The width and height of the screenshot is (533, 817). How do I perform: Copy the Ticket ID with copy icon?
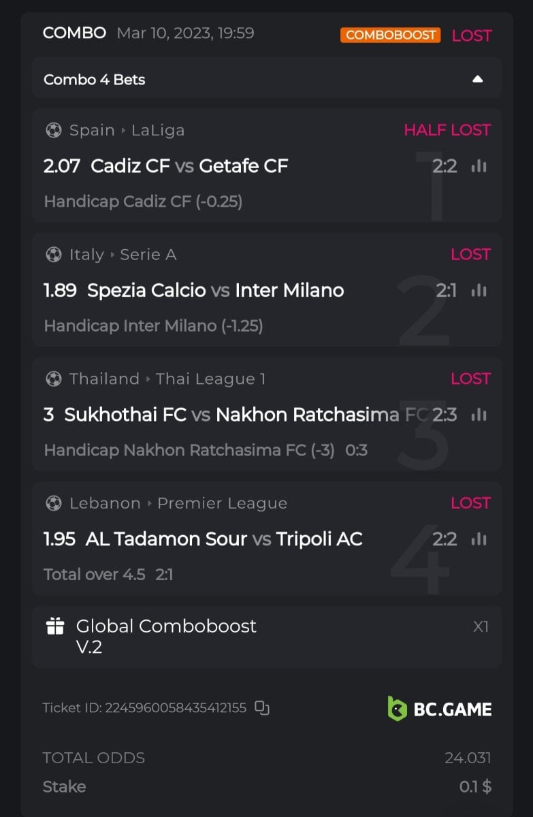262,708
